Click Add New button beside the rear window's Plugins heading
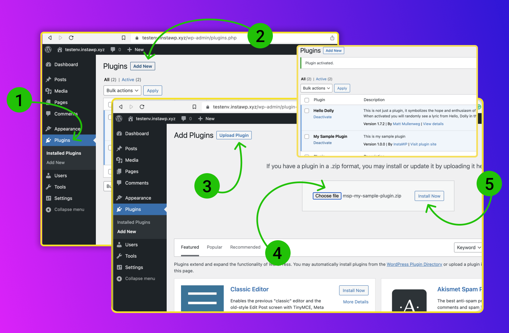 click(x=143, y=66)
